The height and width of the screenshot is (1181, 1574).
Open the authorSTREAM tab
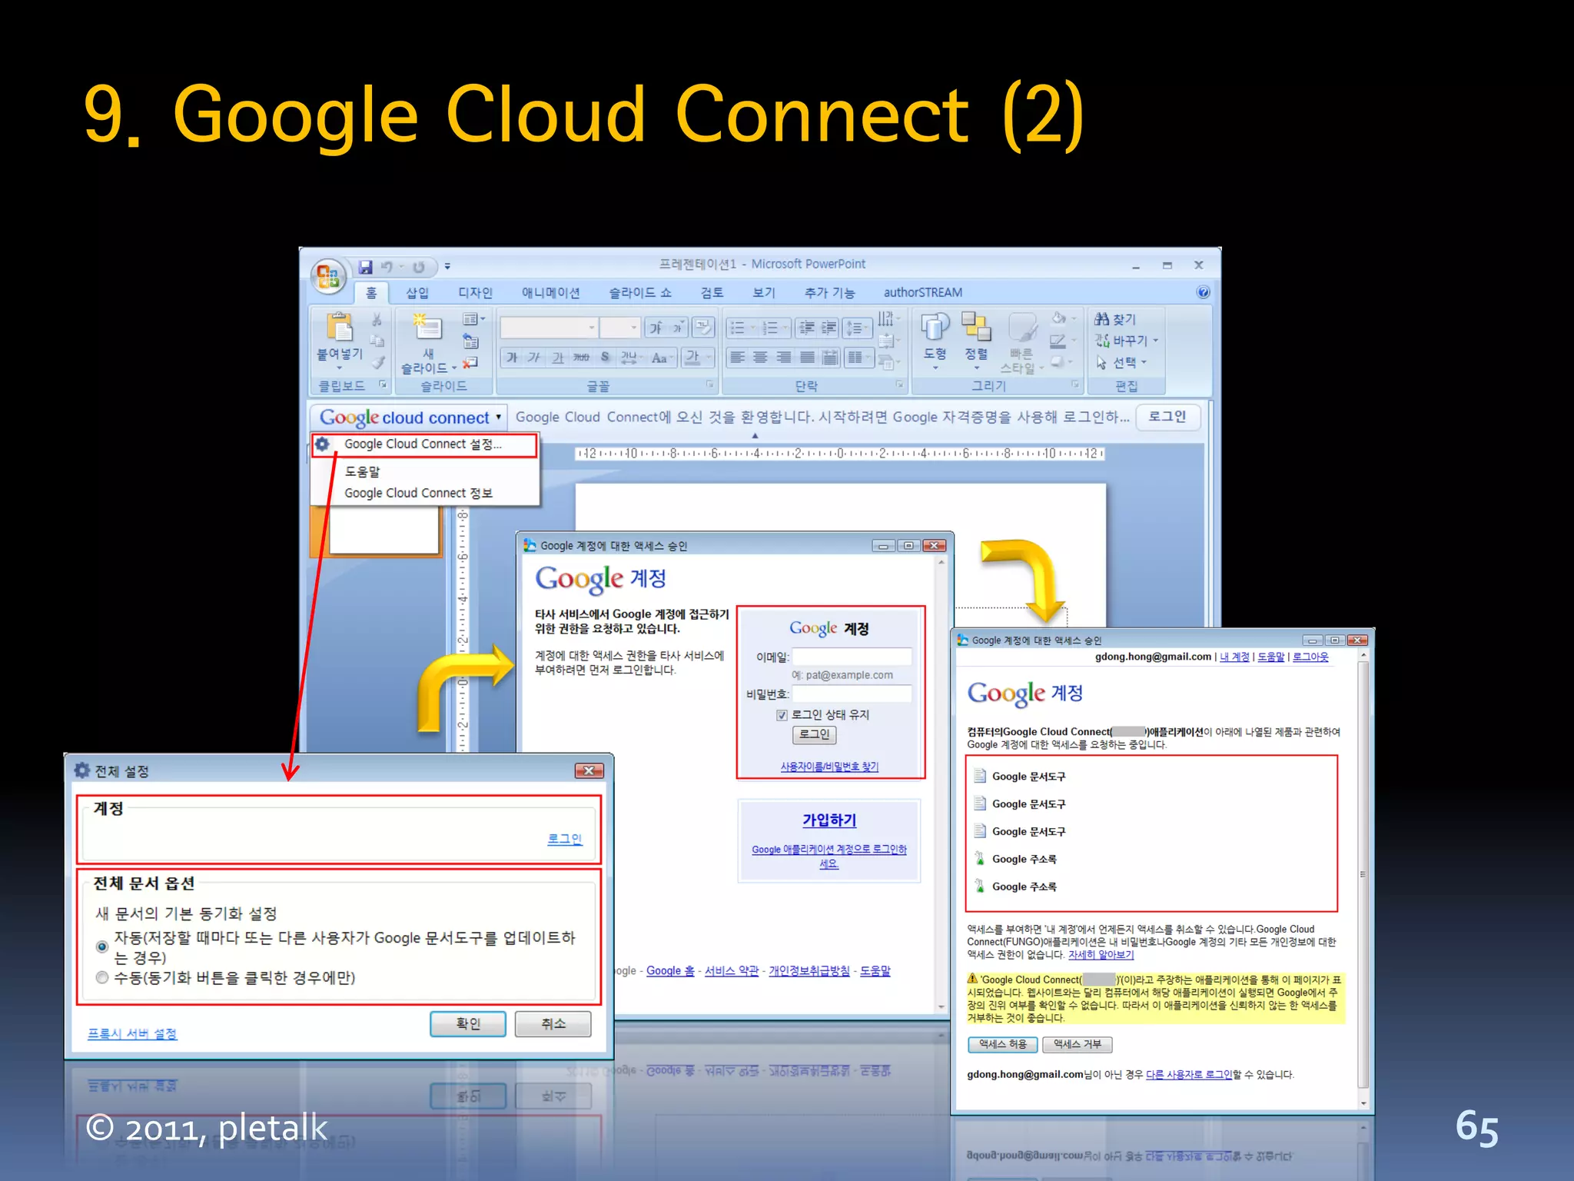point(922,293)
